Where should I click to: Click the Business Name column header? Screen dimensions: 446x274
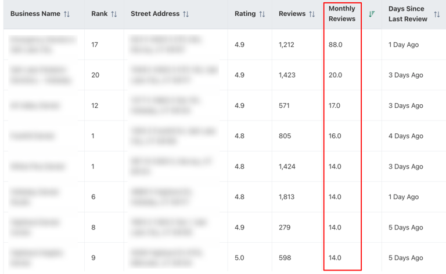tap(35, 14)
